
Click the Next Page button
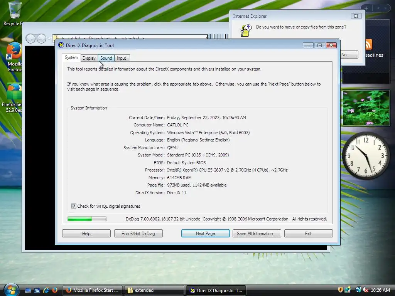205,234
